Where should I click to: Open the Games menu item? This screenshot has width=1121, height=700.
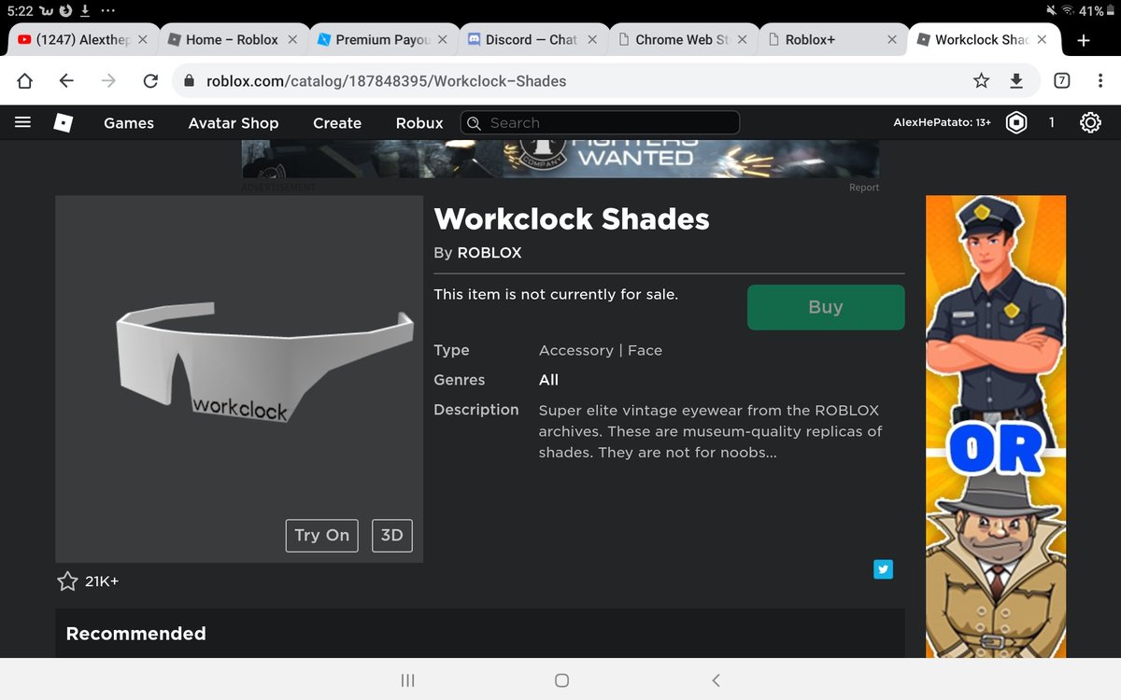click(x=129, y=123)
